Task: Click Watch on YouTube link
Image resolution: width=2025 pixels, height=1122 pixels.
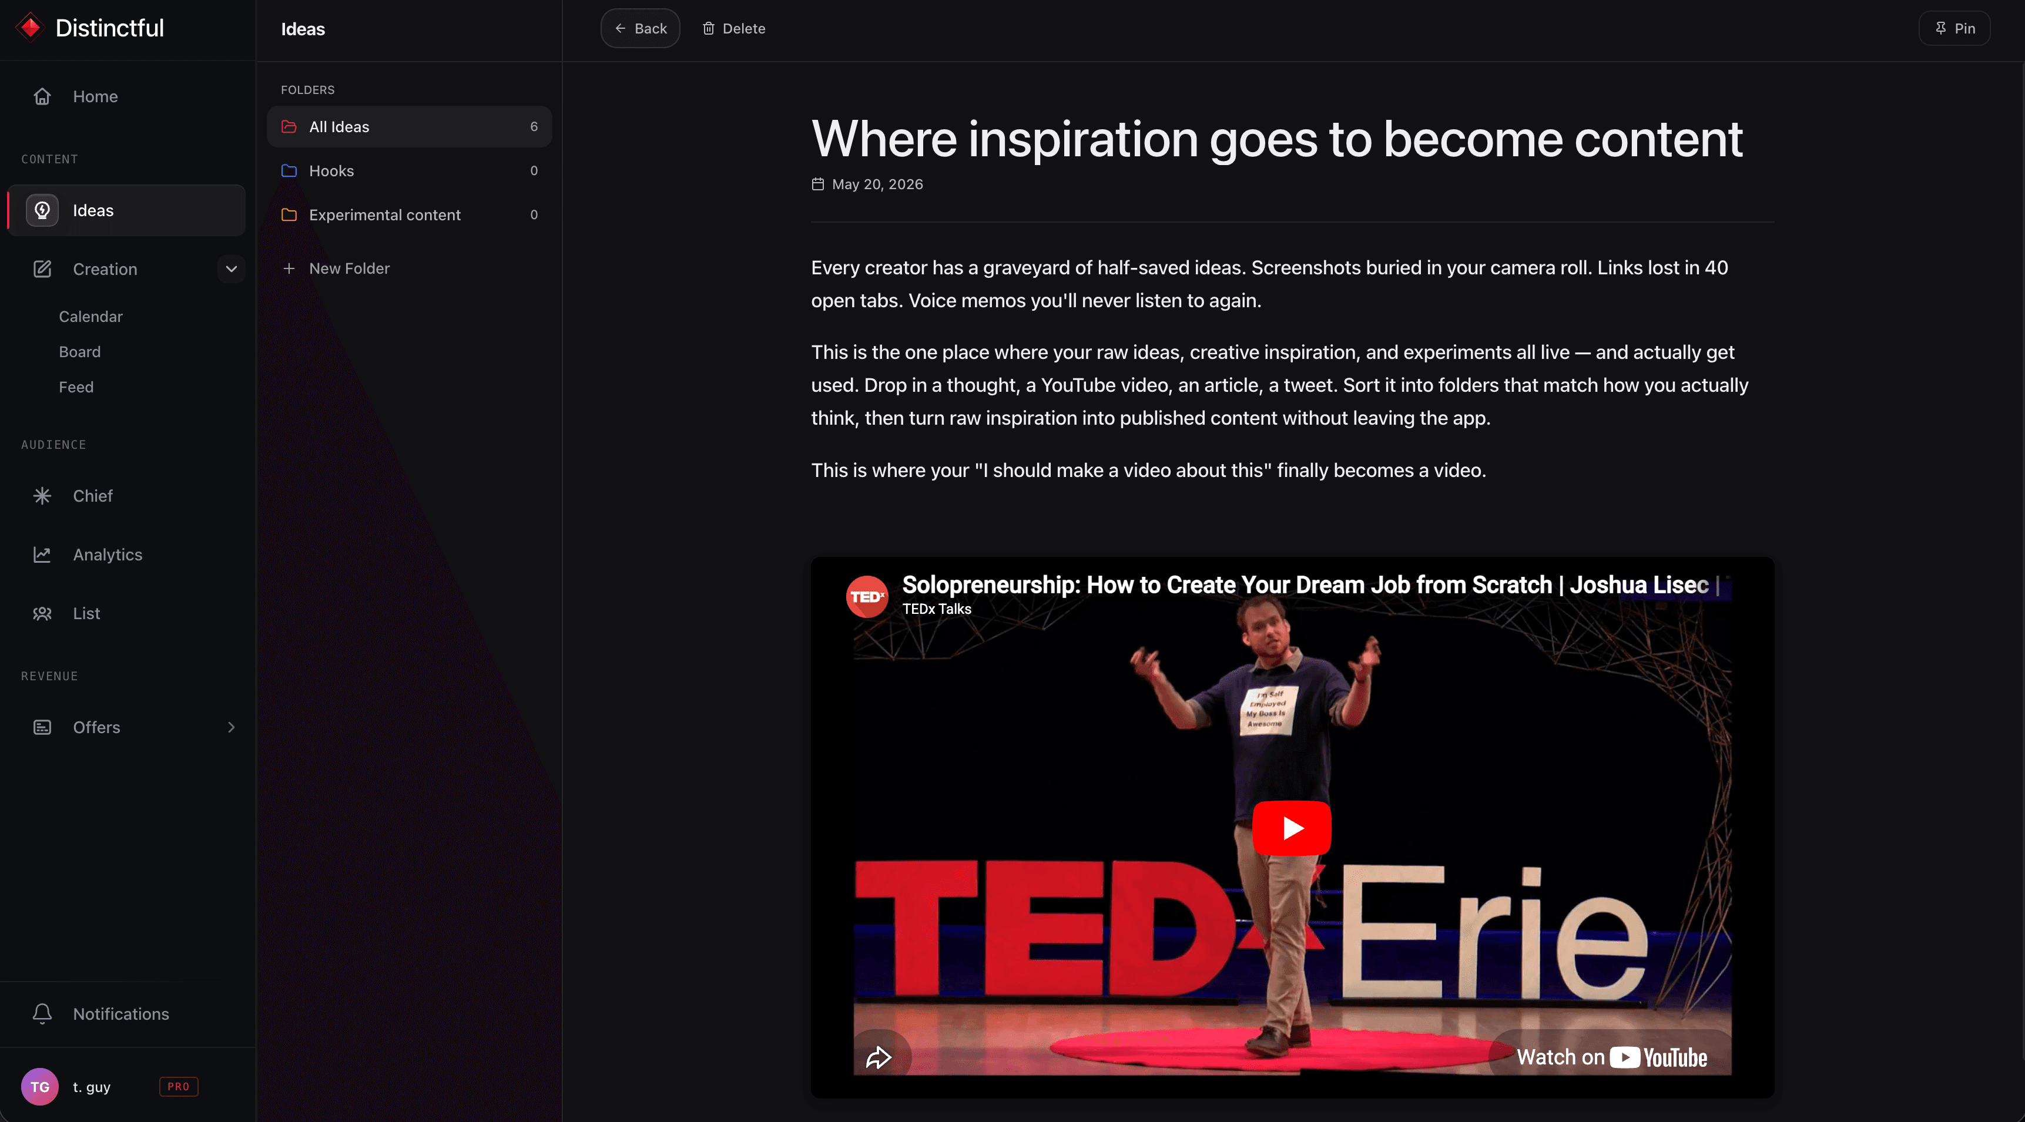Action: (1611, 1057)
